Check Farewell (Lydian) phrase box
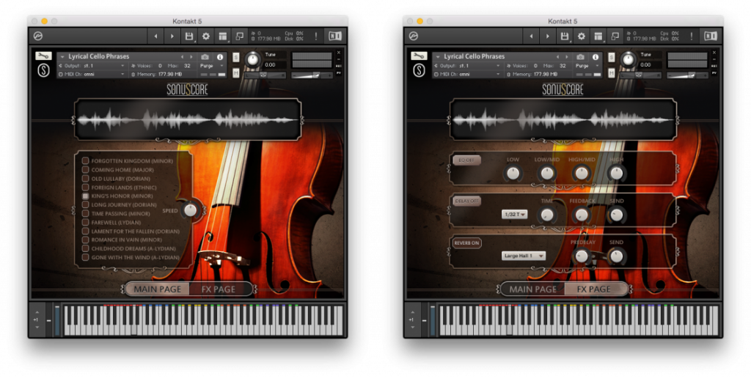Viewport: 751px width, 378px height. coord(85,222)
